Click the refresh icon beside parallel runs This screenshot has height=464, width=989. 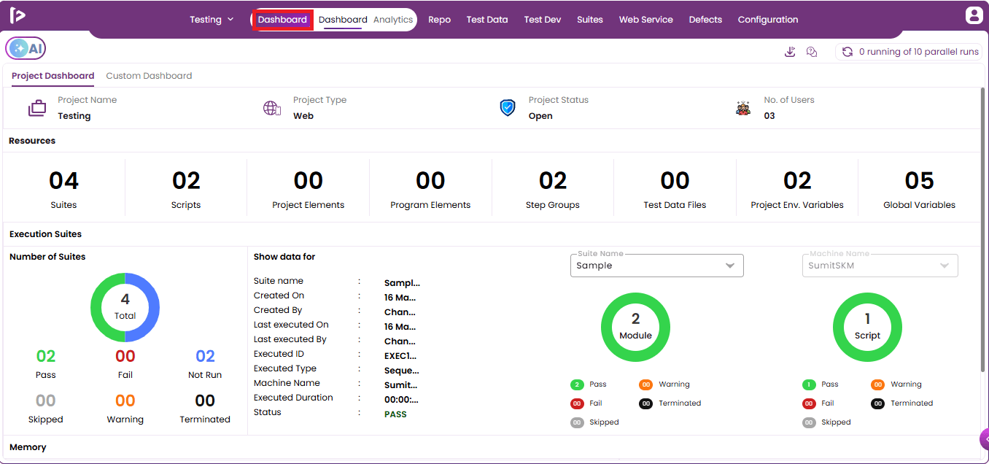tap(848, 52)
